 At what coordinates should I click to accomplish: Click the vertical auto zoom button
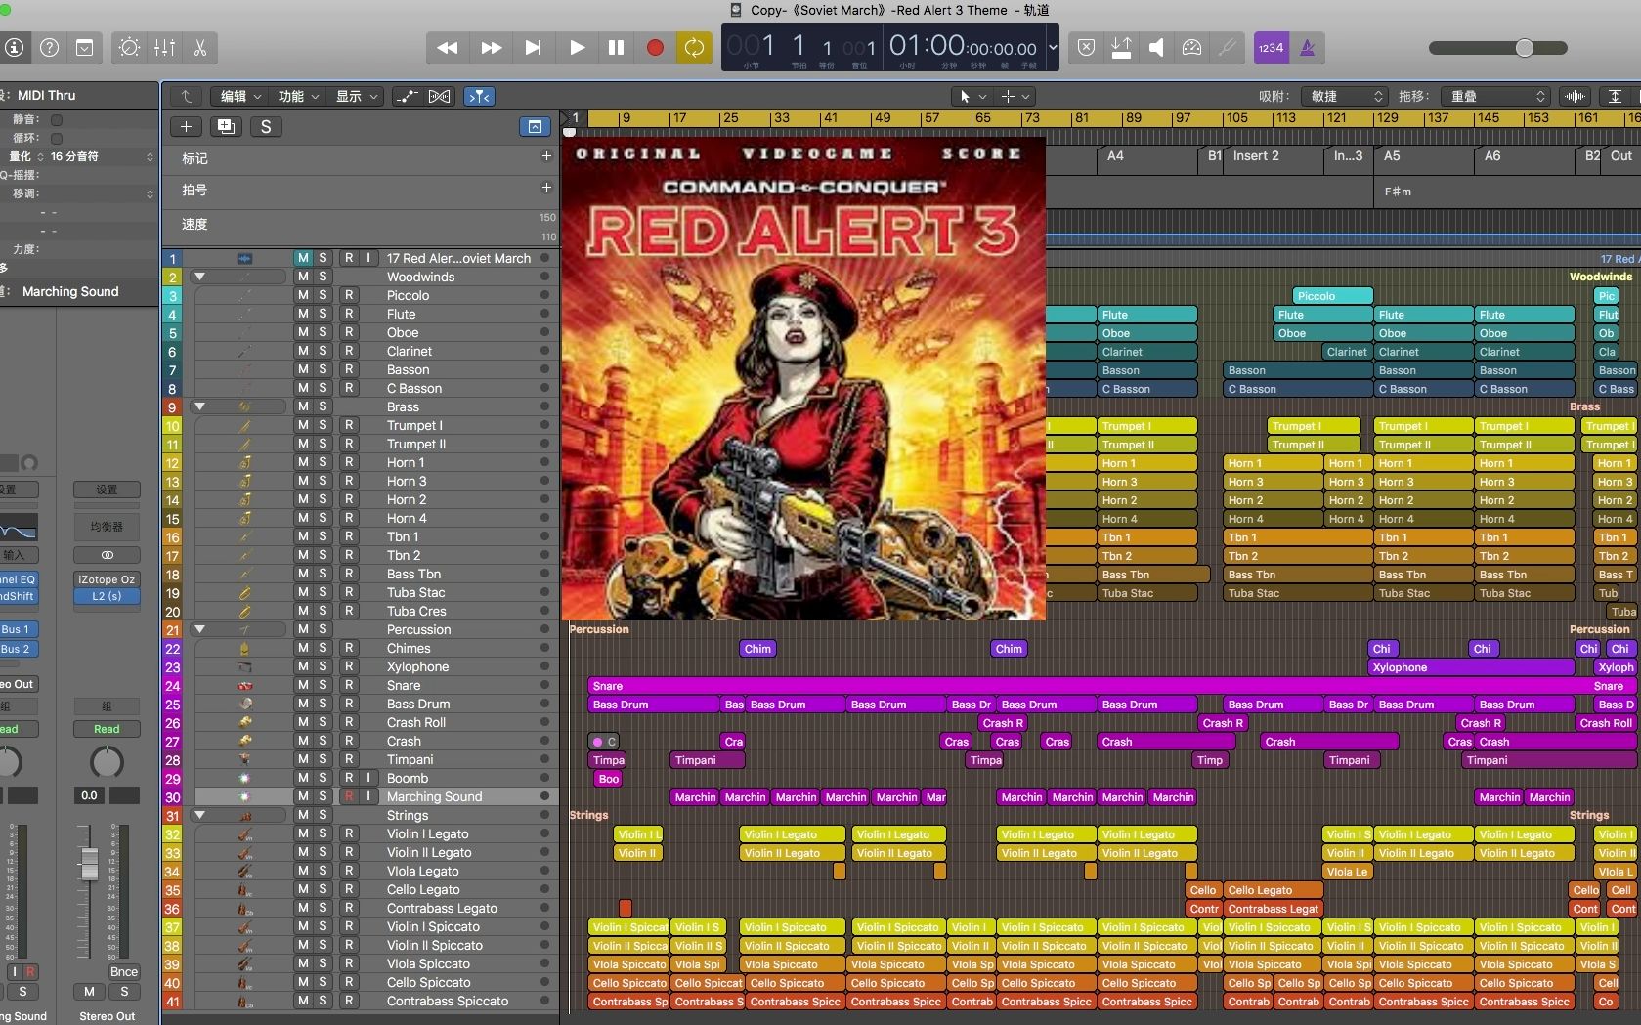(x=1616, y=96)
